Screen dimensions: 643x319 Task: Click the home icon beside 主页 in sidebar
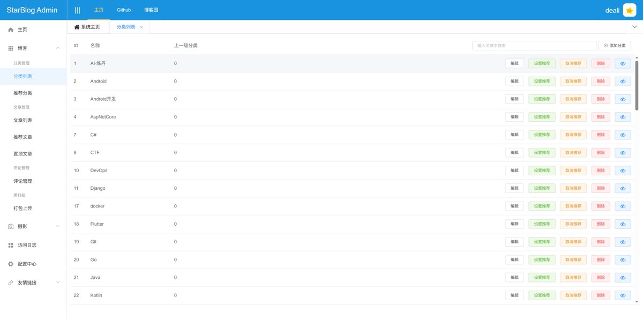tap(11, 29)
